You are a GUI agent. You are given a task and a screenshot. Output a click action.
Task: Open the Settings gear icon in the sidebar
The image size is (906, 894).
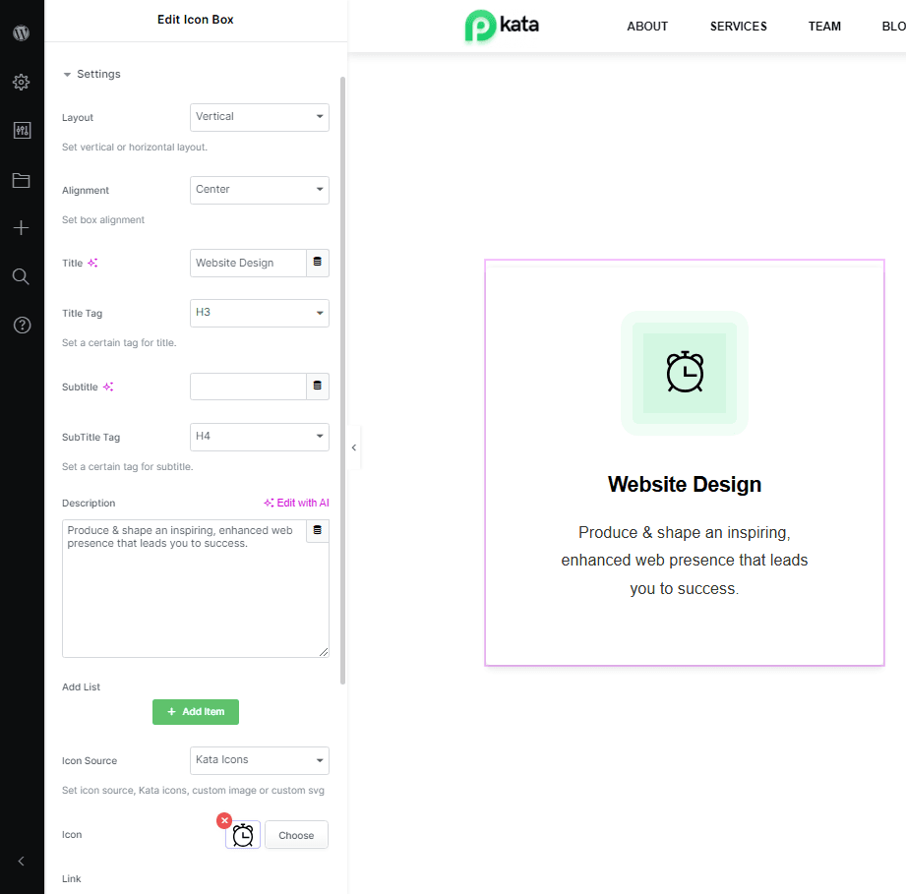click(21, 82)
